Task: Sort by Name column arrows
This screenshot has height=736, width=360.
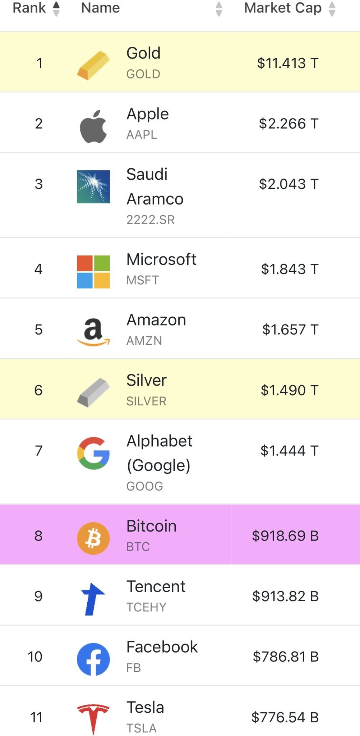Action: tap(218, 9)
